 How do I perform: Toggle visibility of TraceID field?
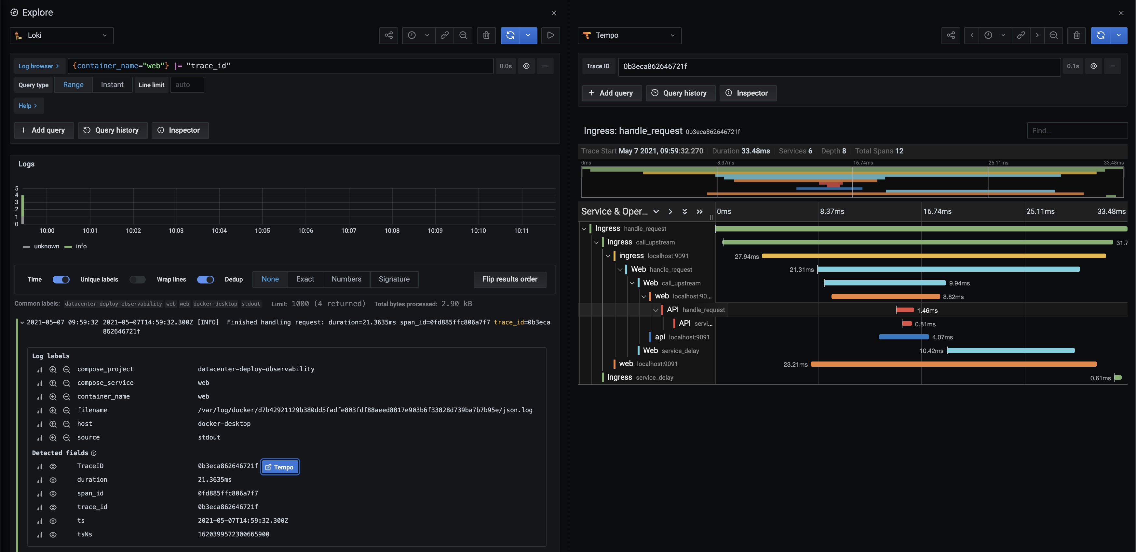coord(53,466)
